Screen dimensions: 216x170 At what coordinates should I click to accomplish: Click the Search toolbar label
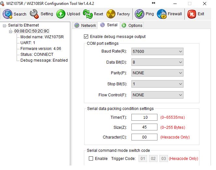click(20, 14)
